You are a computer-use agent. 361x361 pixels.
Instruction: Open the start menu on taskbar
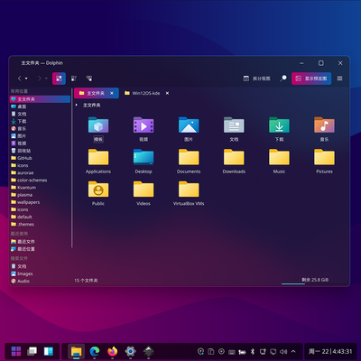pos(16,351)
